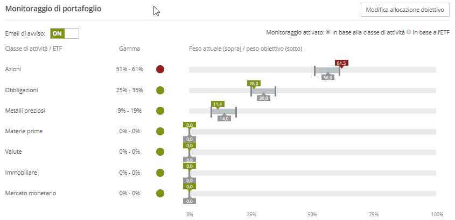Select 'In base all'ETF' radio option
The height and width of the screenshot is (220, 455).
(409, 33)
